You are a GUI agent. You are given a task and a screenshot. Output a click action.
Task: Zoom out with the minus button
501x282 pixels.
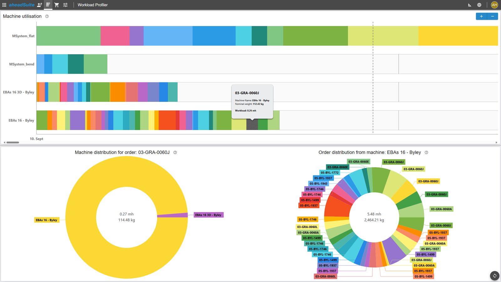point(493,16)
